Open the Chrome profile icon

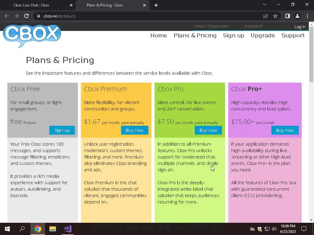pyautogui.click(x=297, y=16)
